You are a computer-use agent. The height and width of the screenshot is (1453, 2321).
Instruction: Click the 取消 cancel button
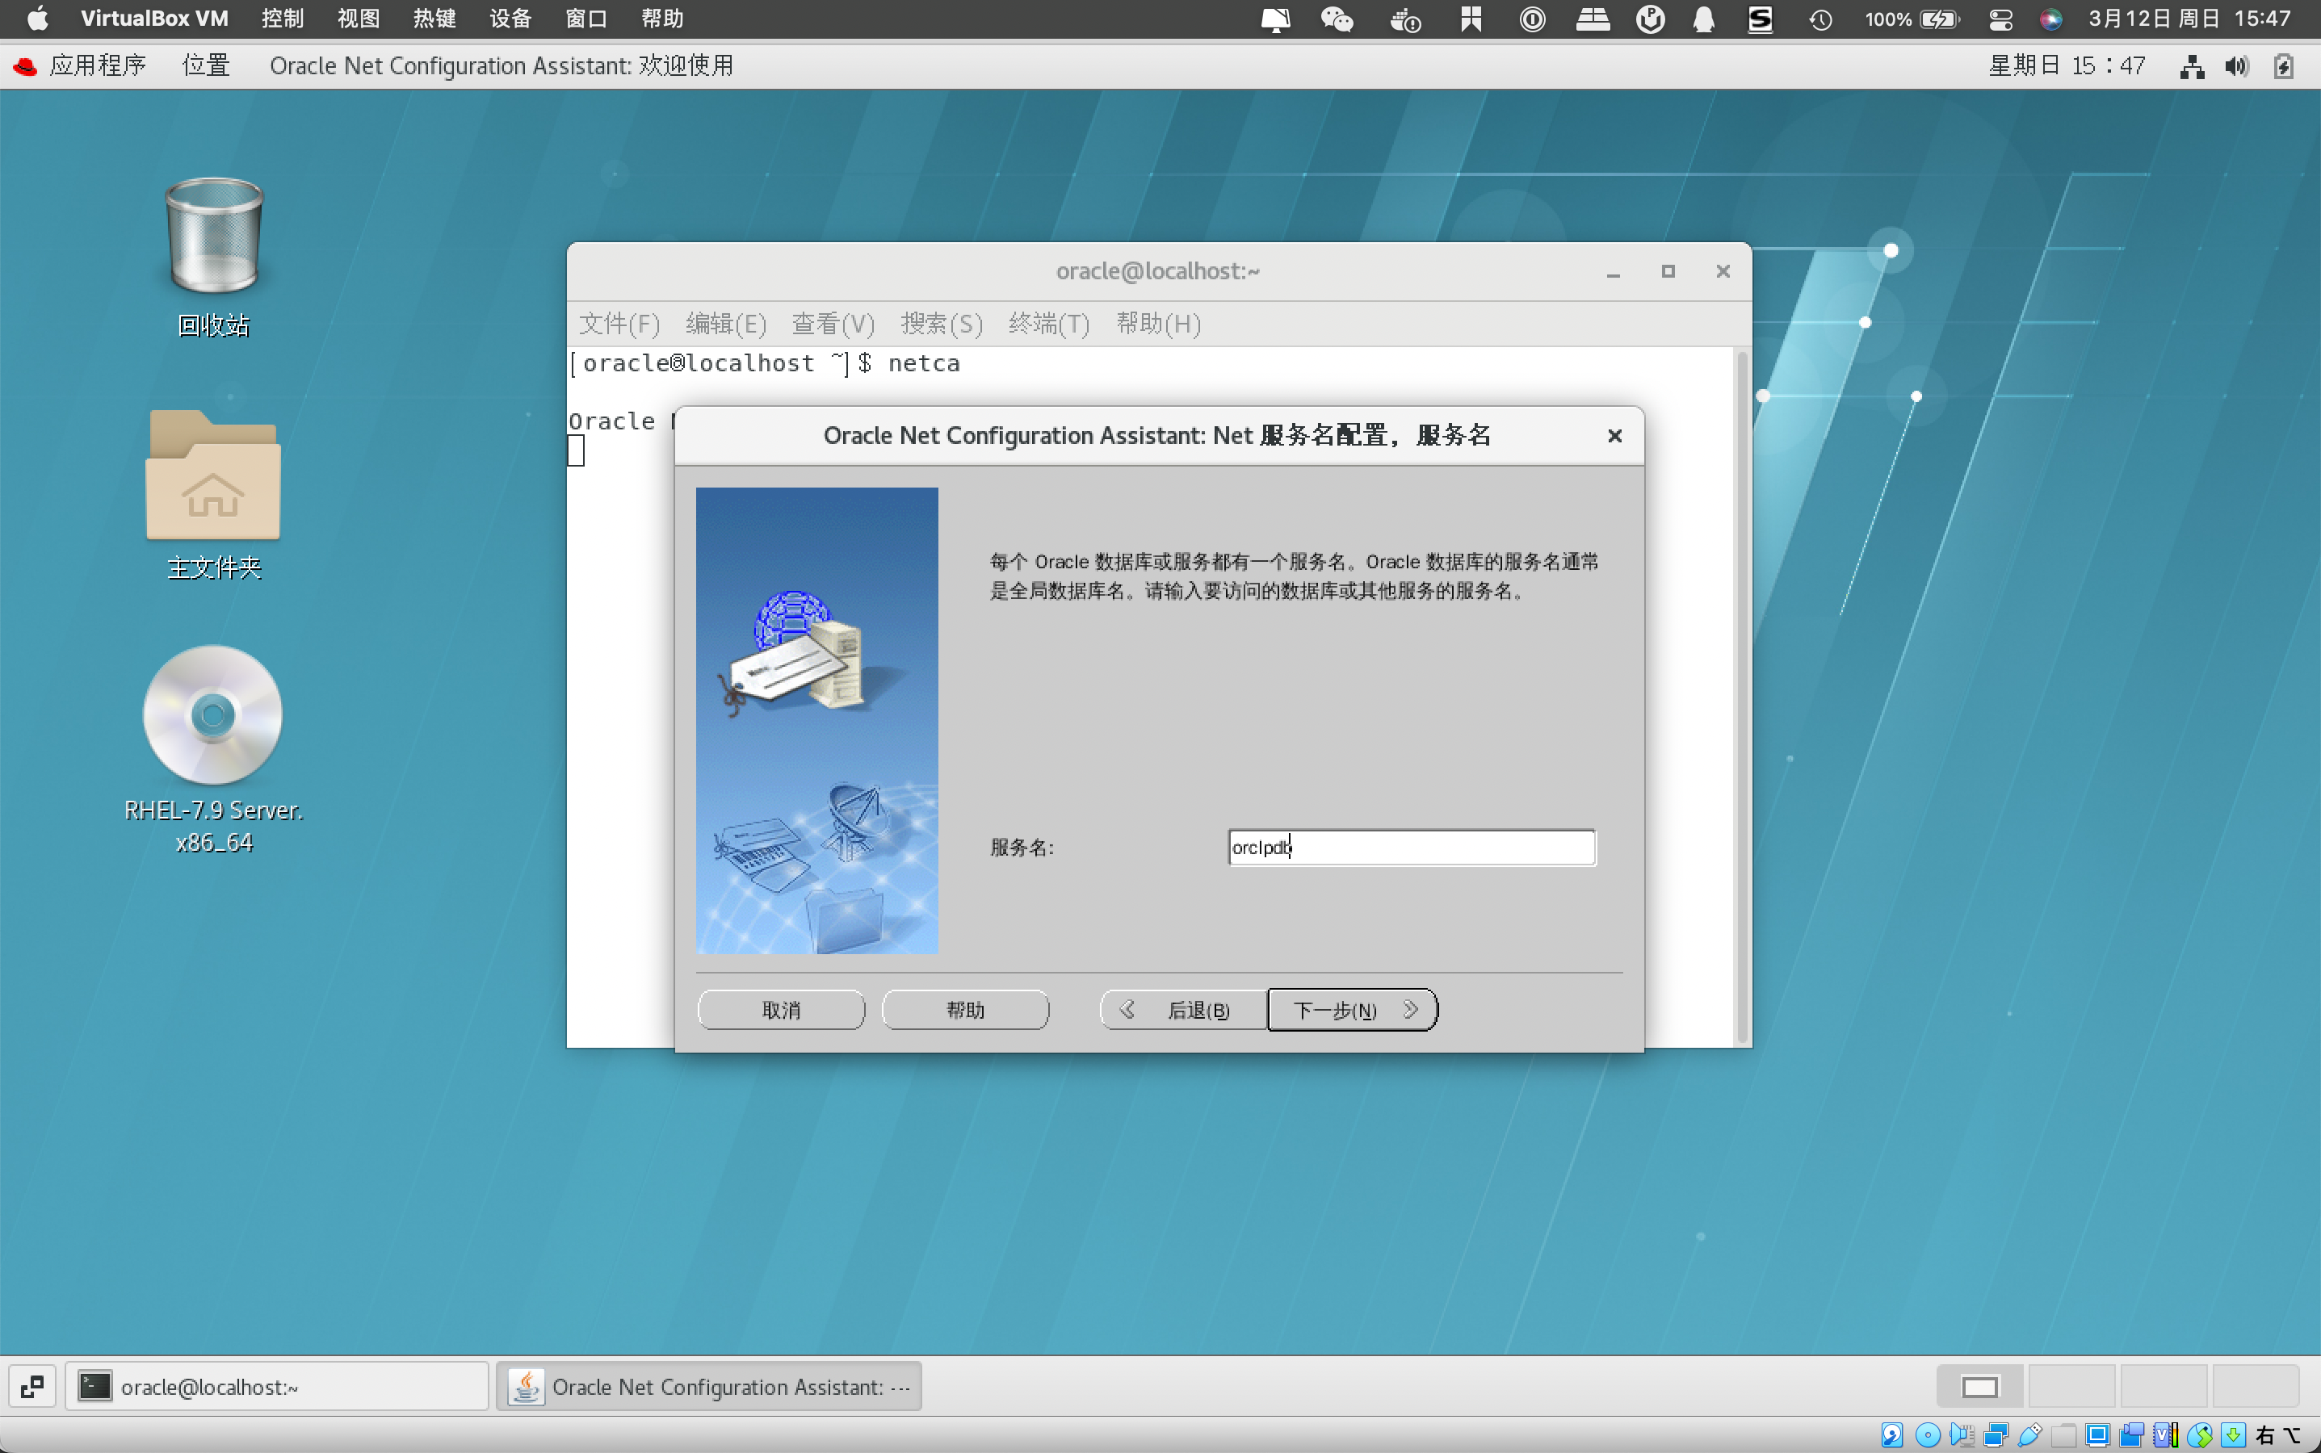pos(781,1010)
